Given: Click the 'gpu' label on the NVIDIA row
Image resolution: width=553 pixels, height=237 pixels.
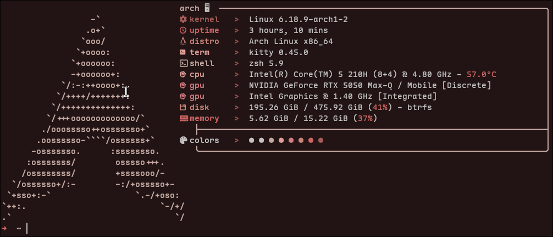Looking at the screenshot, I should coord(197,85).
